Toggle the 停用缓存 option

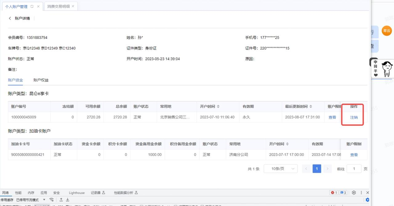(7, 200)
